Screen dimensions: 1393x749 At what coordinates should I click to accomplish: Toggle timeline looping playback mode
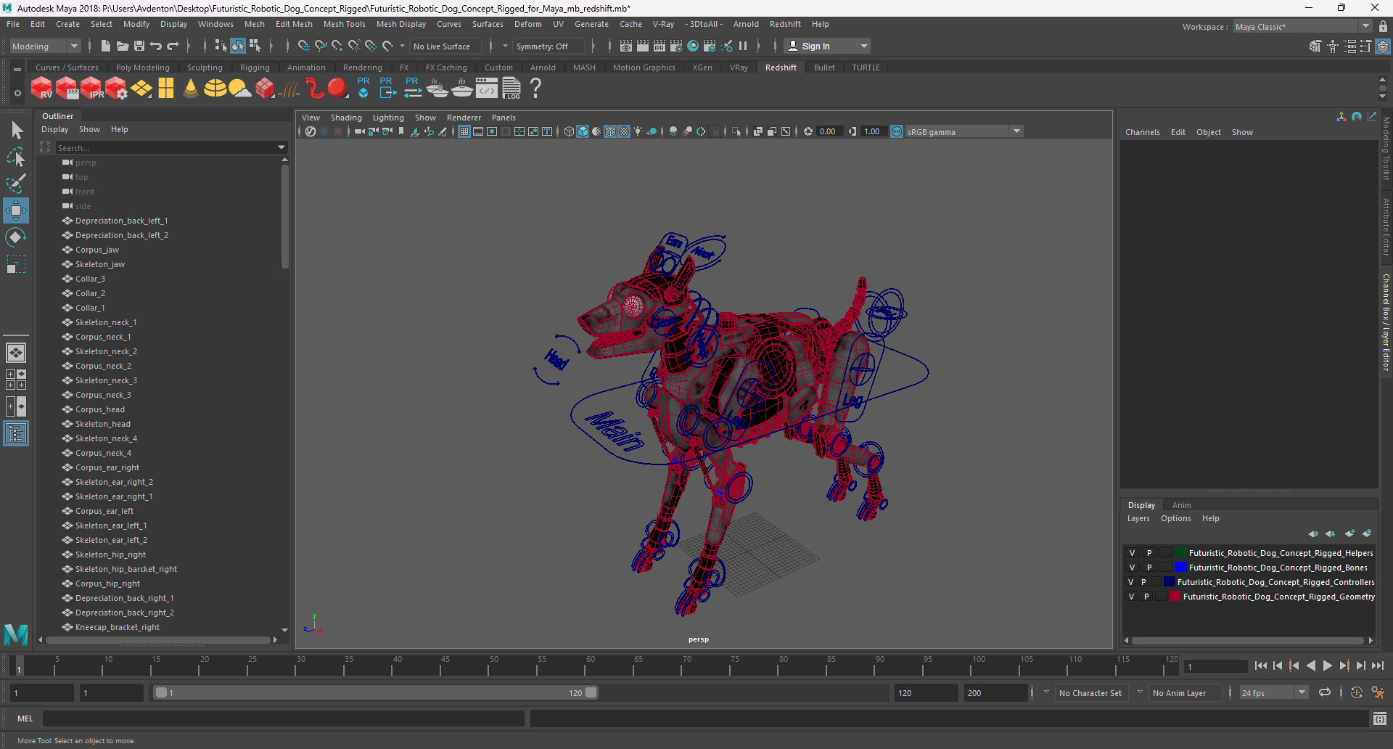[x=1325, y=692]
